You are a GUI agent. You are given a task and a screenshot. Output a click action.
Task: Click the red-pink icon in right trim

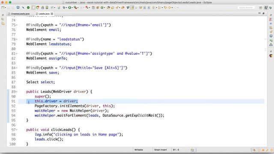click(x=271, y=19)
